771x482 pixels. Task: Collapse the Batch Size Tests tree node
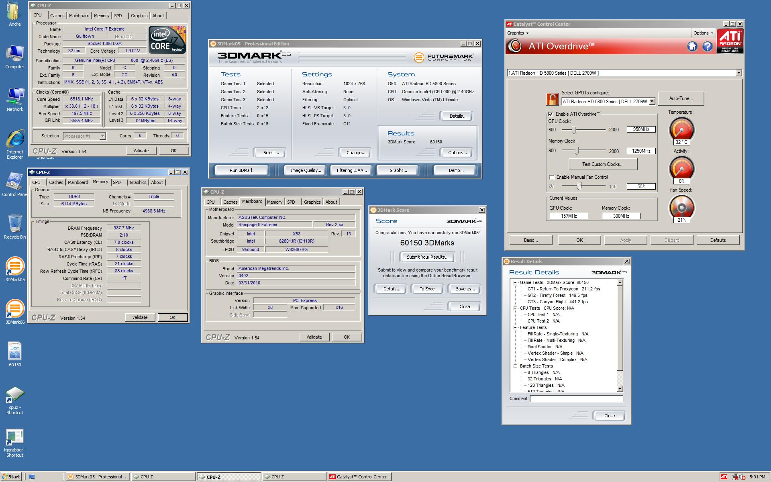[516, 366]
